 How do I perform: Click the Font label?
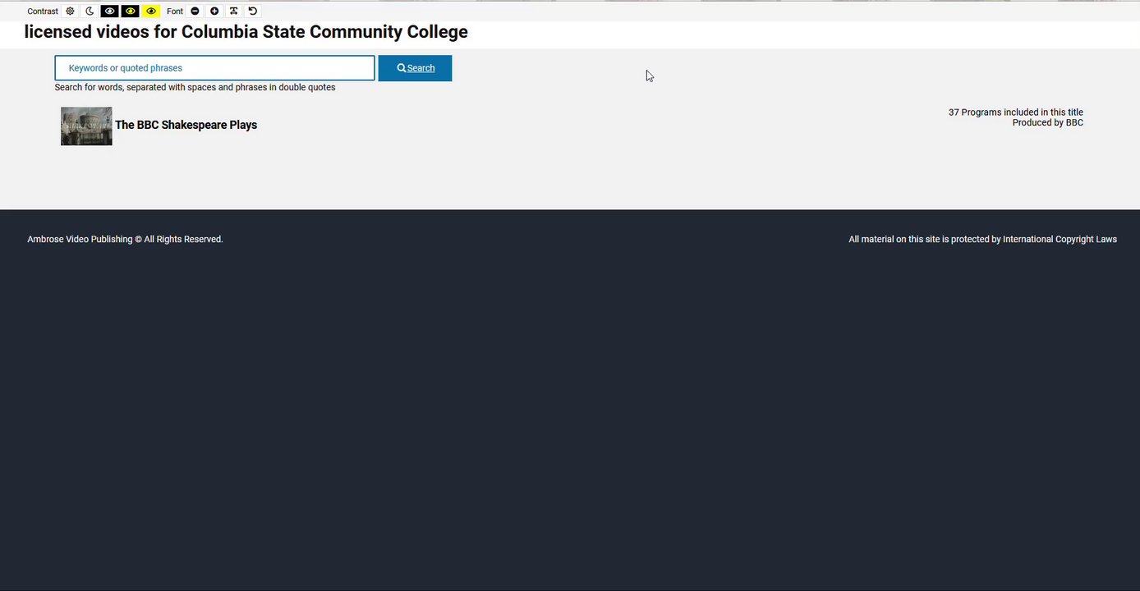pos(175,11)
